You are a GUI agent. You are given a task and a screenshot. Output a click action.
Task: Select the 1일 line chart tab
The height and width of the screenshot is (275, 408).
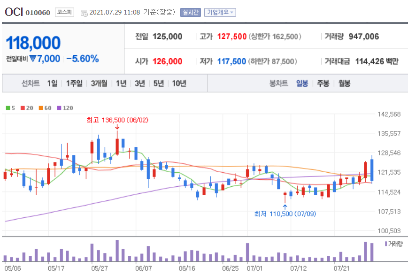coord(52,84)
